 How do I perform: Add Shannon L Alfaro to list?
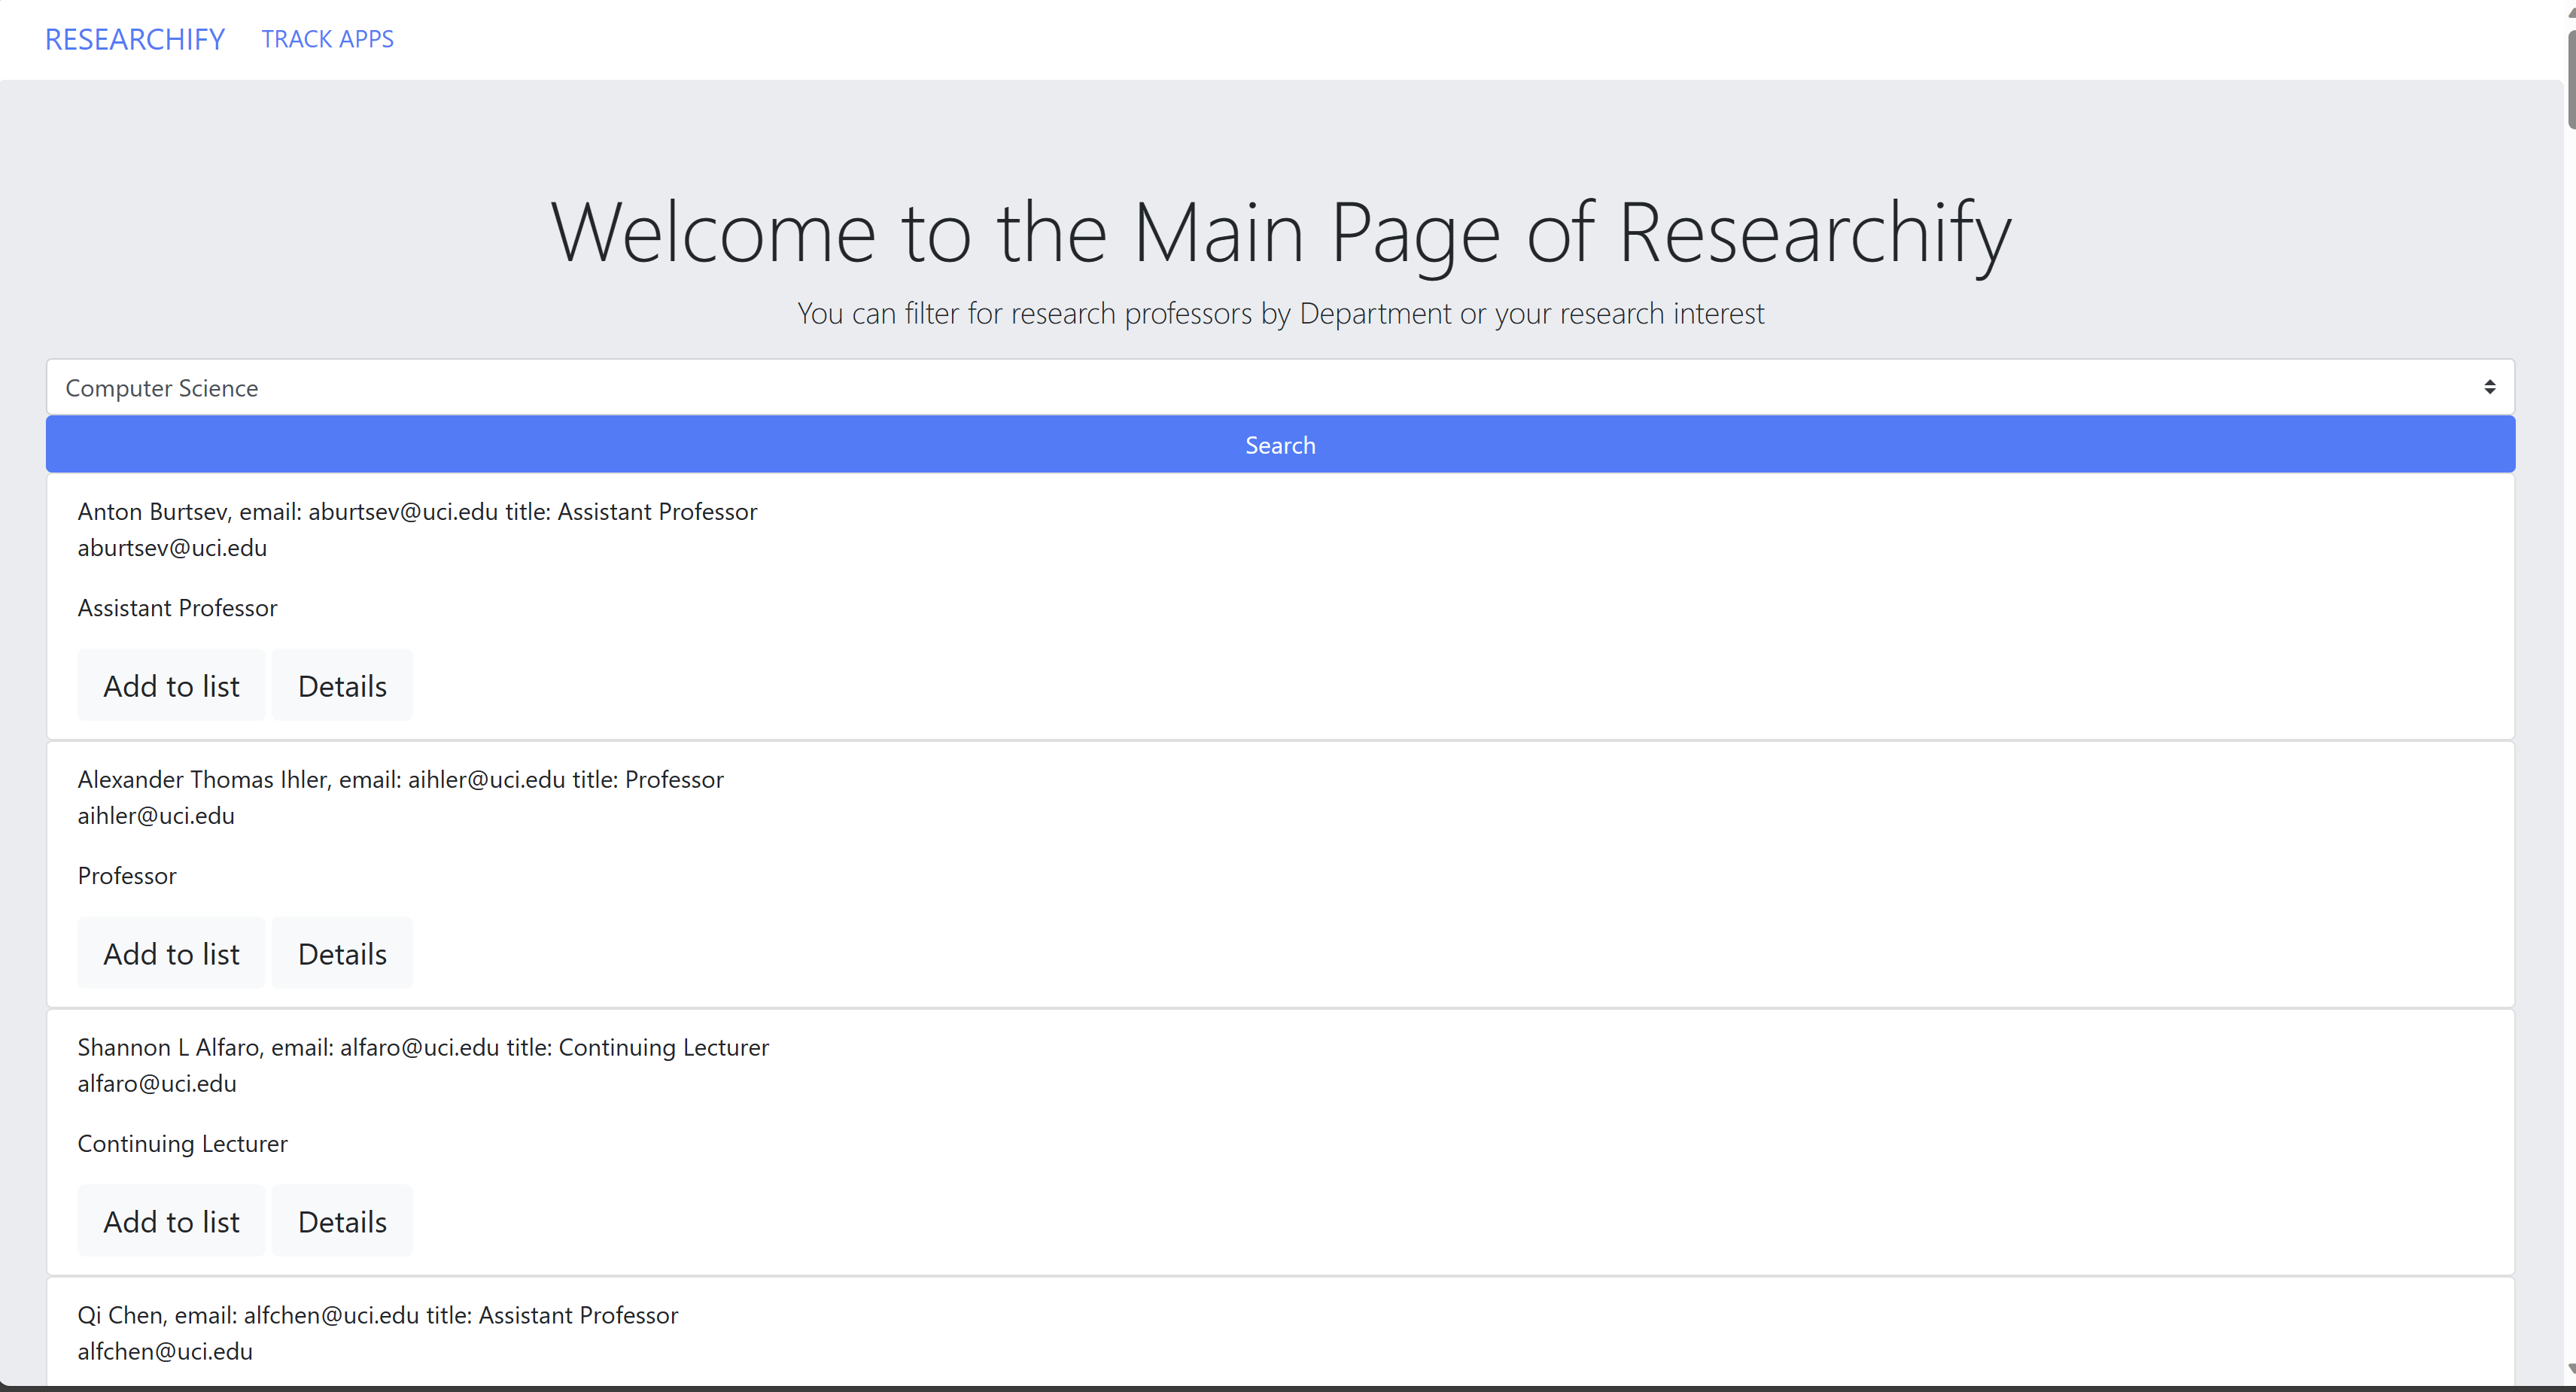pyautogui.click(x=171, y=1222)
